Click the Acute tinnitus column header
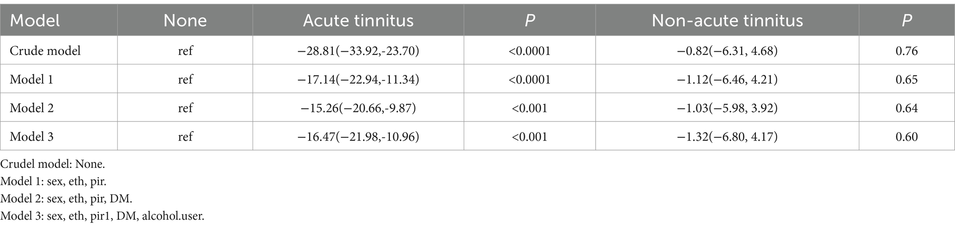Viewport: 955px width, 228px height. click(358, 20)
